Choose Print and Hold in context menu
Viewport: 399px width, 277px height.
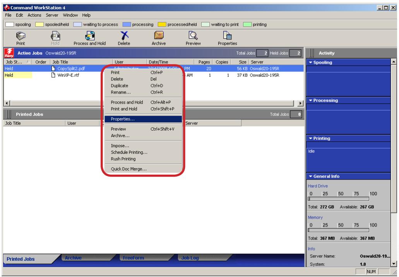[x=143, y=109]
